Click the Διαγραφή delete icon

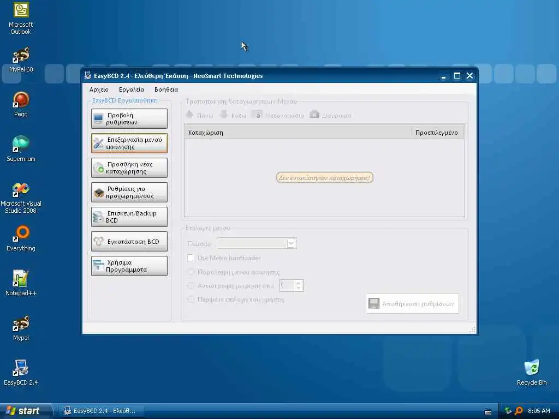314,115
